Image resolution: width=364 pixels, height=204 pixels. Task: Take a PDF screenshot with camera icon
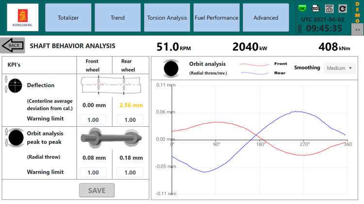pyautogui.click(x=329, y=9)
